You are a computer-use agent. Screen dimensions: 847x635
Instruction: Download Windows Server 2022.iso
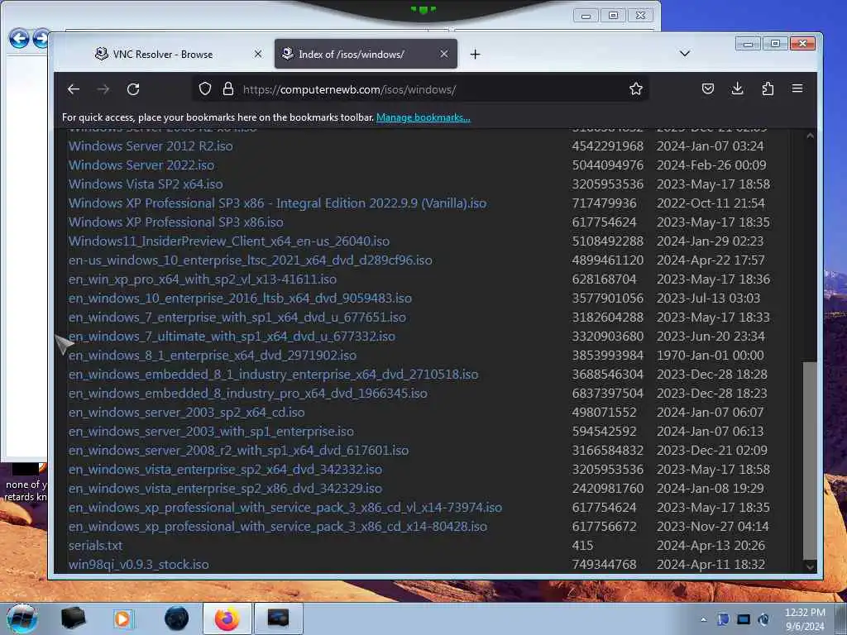click(x=141, y=165)
